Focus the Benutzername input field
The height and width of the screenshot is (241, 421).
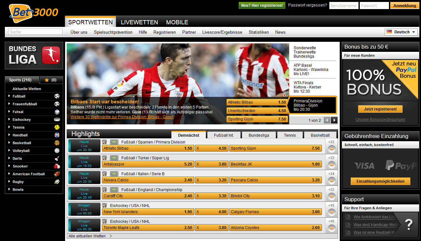344,6
